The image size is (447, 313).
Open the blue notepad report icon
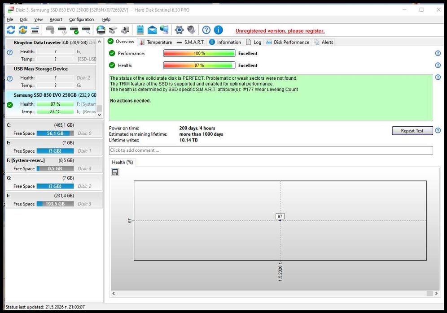140,30
